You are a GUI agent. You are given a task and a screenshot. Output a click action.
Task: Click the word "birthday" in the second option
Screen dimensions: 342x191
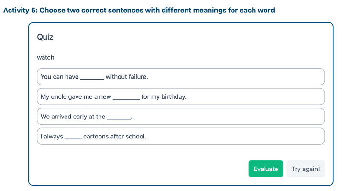tap(173, 97)
